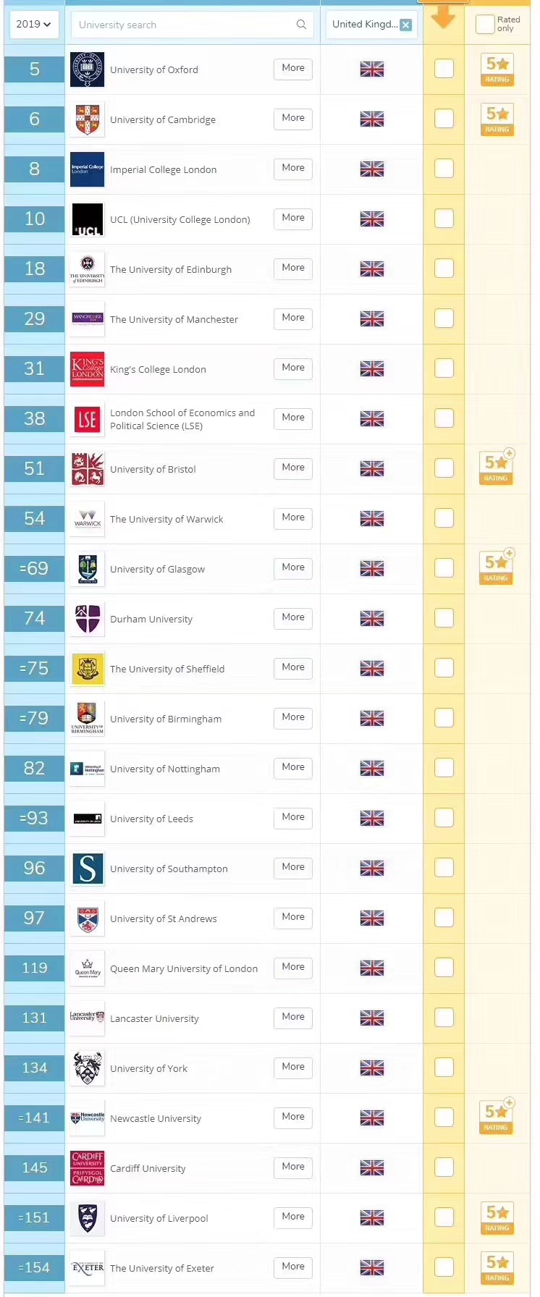Click the UK flag in the Durham University row
This screenshot has width=540, height=1297.
(x=372, y=619)
